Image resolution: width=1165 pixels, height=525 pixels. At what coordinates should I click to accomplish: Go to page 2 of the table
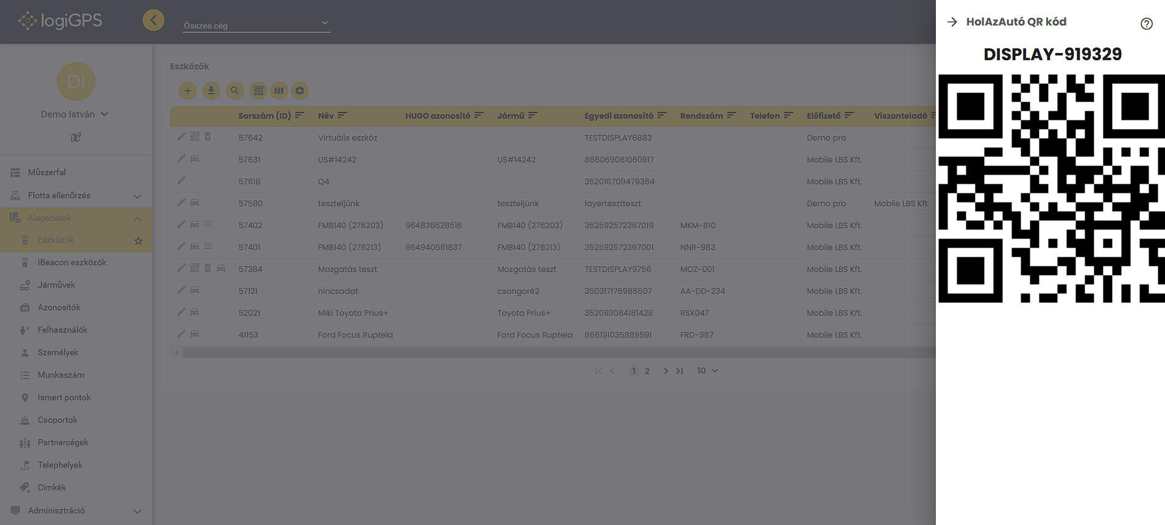pyautogui.click(x=647, y=371)
